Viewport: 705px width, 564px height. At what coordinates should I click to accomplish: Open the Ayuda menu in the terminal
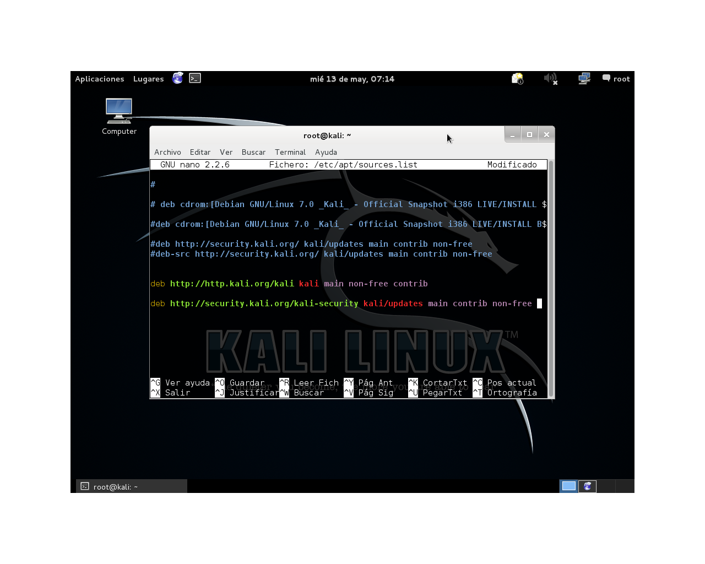[x=326, y=152]
